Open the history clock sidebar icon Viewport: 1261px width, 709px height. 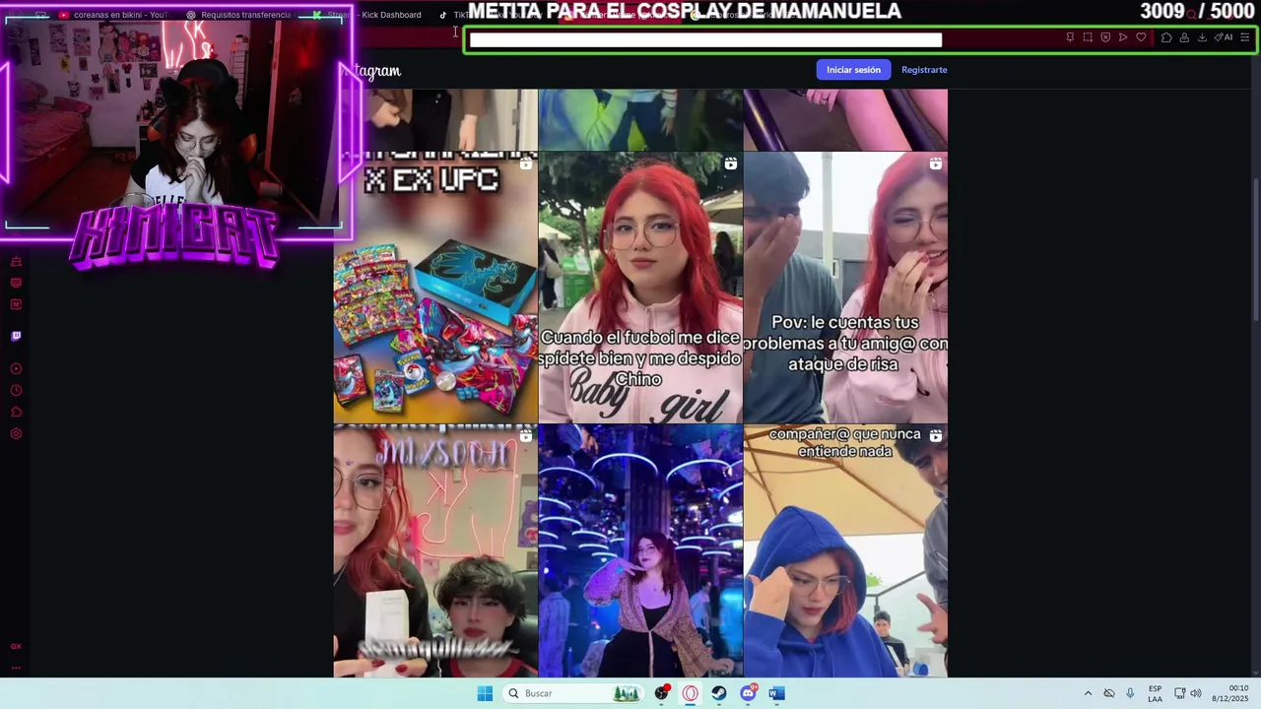(x=16, y=390)
